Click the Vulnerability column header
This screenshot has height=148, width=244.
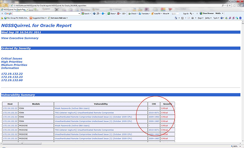[101, 104]
